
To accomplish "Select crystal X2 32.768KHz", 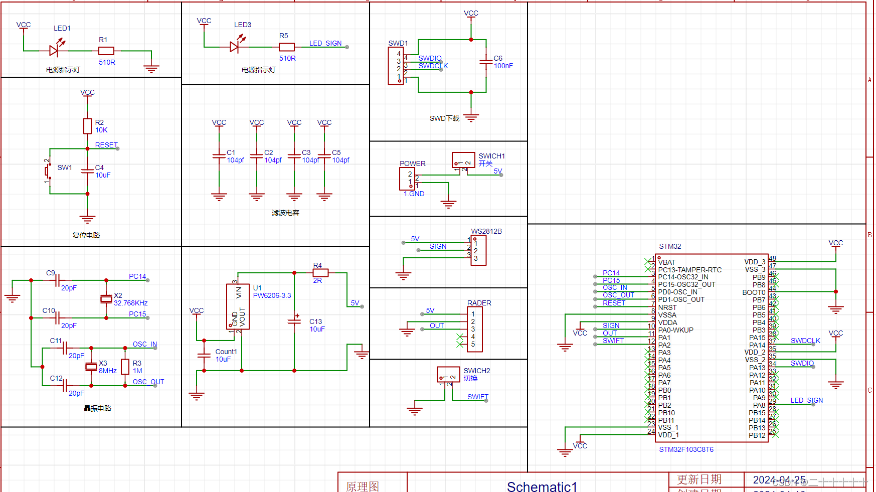I will pyautogui.click(x=106, y=299).
